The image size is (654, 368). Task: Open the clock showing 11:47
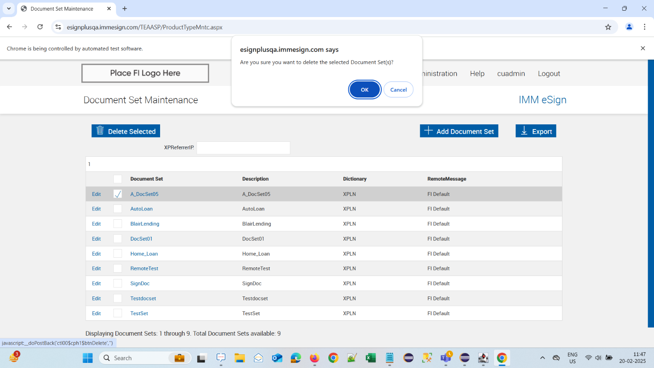pyautogui.click(x=632, y=358)
